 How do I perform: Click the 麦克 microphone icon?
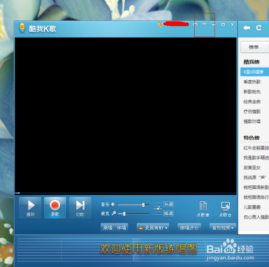114,213
